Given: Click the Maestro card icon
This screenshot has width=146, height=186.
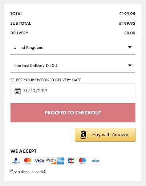Looking at the screenshot, I should tap(82, 161).
